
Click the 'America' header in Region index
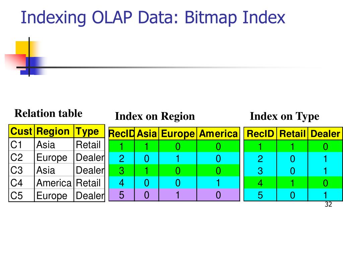point(218,134)
